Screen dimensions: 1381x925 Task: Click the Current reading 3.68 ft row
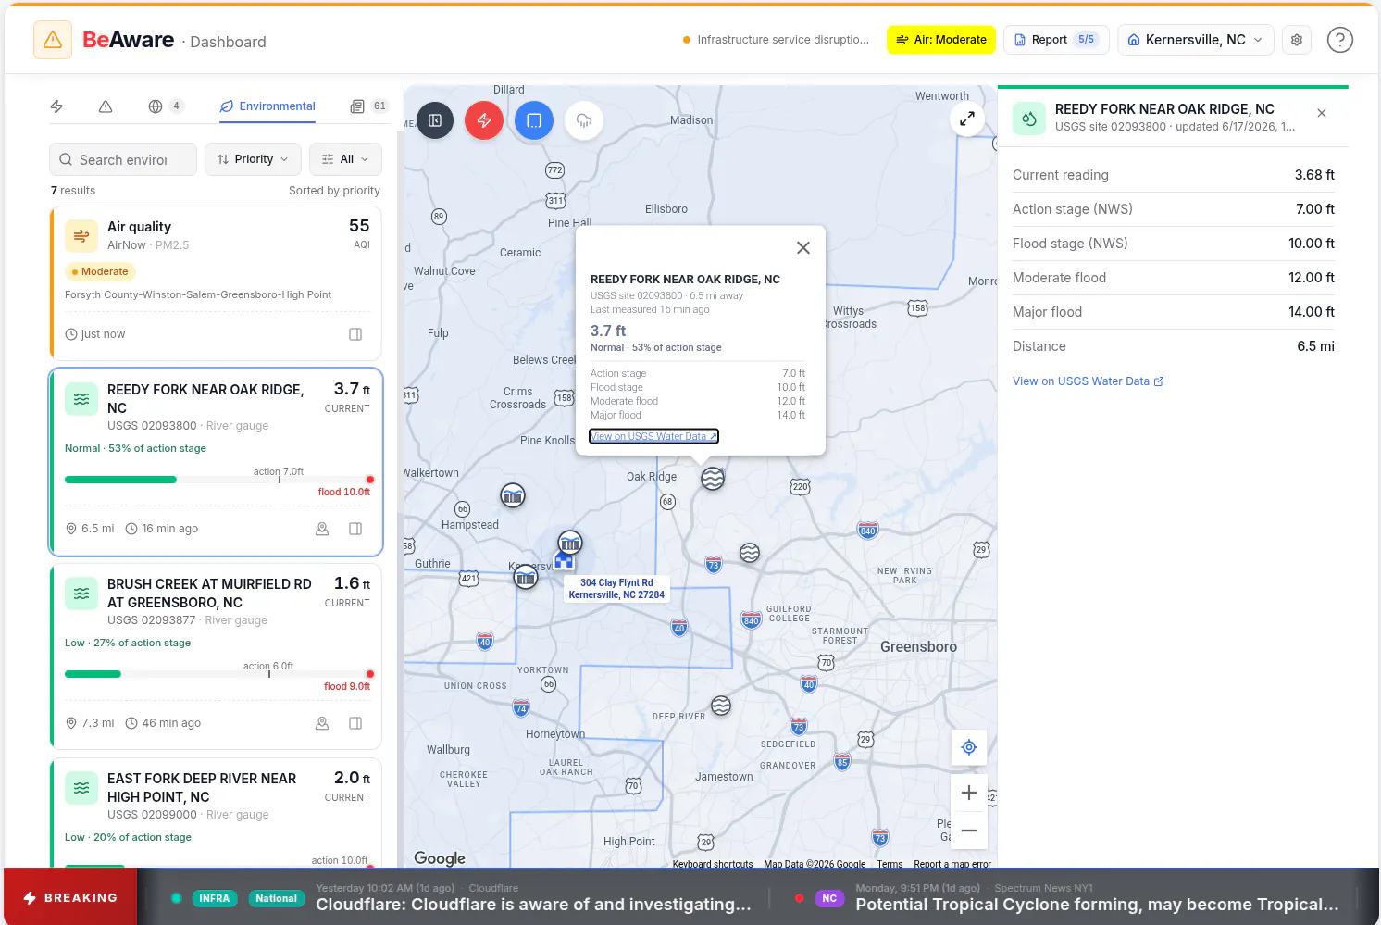click(x=1174, y=175)
